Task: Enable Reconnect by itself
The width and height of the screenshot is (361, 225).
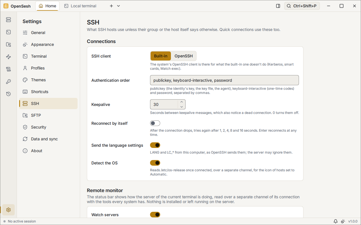Action: (x=155, y=123)
